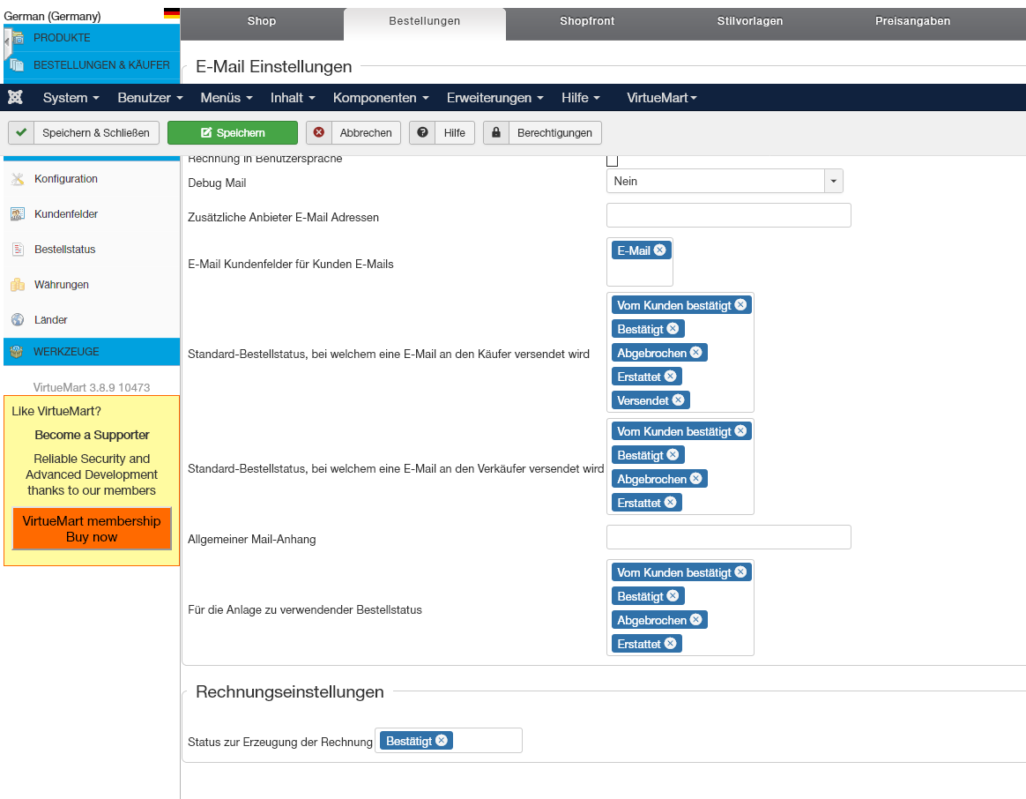Viewport: 1026px width, 799px height.
Task: Expand the WERKZEUGE sidebar section
Action: 66,352
